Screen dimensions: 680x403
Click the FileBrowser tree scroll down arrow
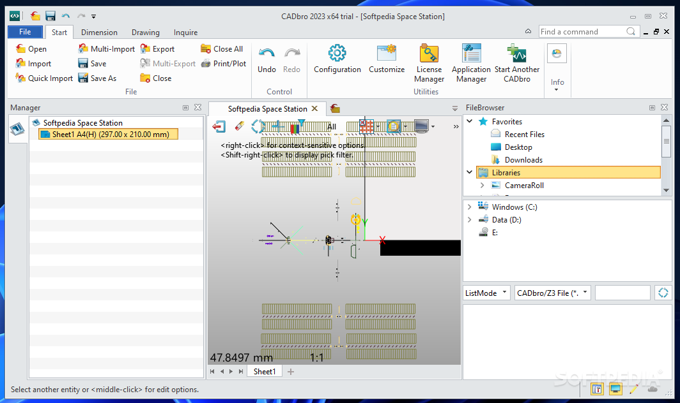666,190
